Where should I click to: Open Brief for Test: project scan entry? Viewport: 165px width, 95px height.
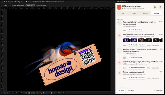point(149,78)
